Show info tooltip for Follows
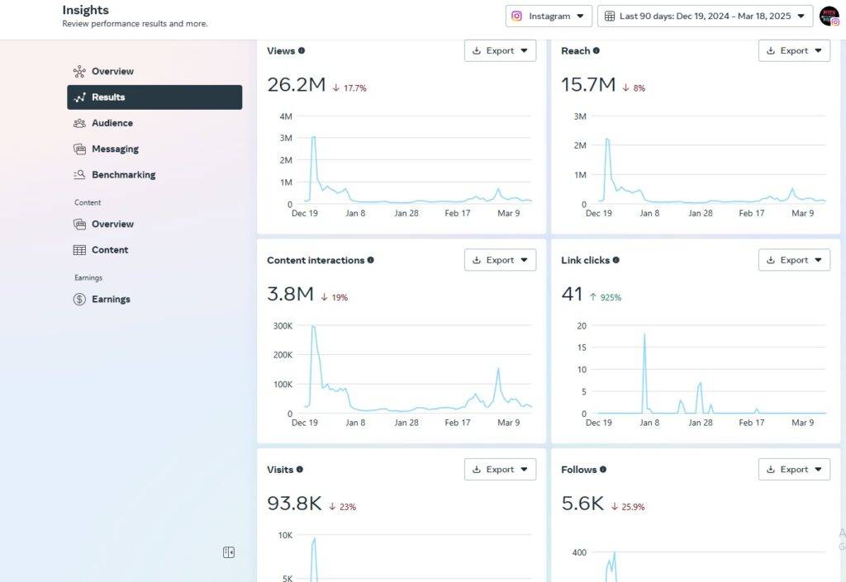The width and height of the screenshot is (846, 582). pos(603,470)
